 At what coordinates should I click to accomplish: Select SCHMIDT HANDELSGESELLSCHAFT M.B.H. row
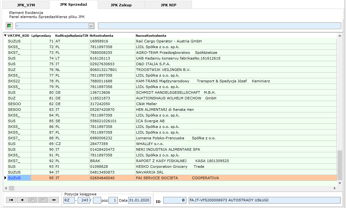[172, 92]
